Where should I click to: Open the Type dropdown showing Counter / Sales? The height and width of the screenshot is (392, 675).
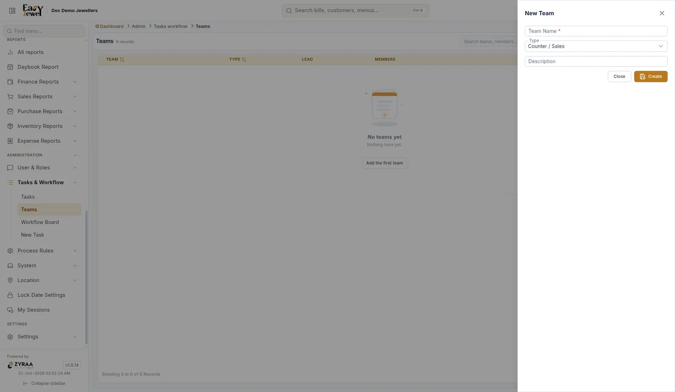(596, 46)
